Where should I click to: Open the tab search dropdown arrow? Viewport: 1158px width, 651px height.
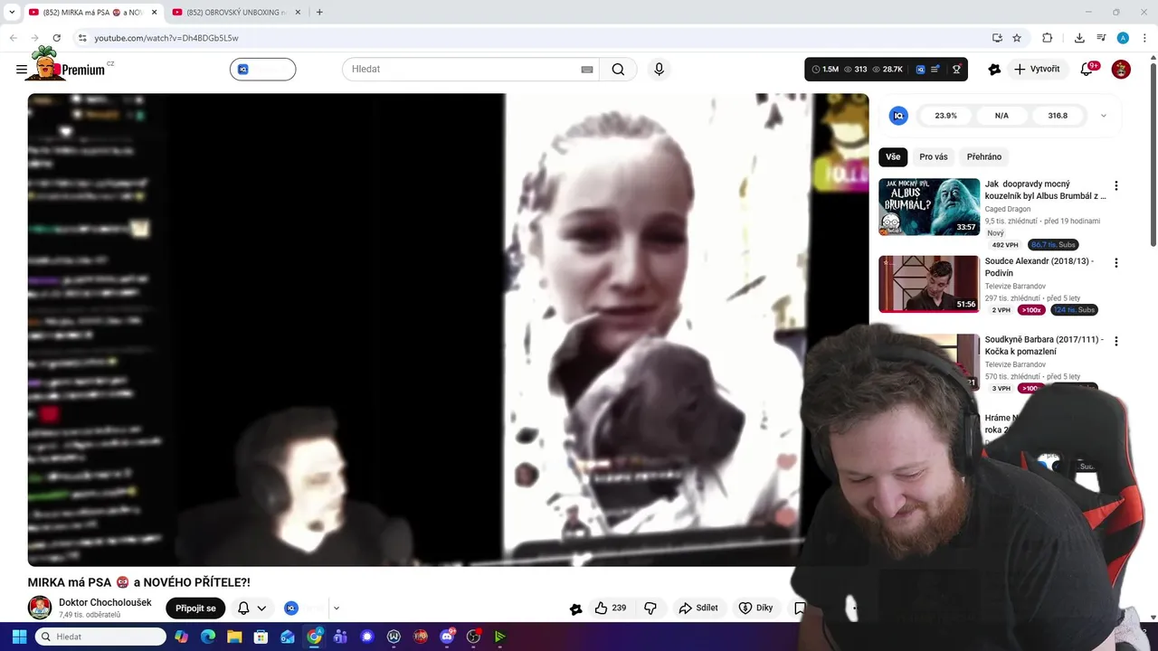(x=11, y=13)
